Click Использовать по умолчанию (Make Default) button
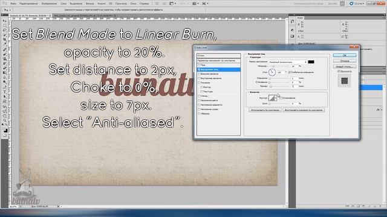 (x=265, y=110)
